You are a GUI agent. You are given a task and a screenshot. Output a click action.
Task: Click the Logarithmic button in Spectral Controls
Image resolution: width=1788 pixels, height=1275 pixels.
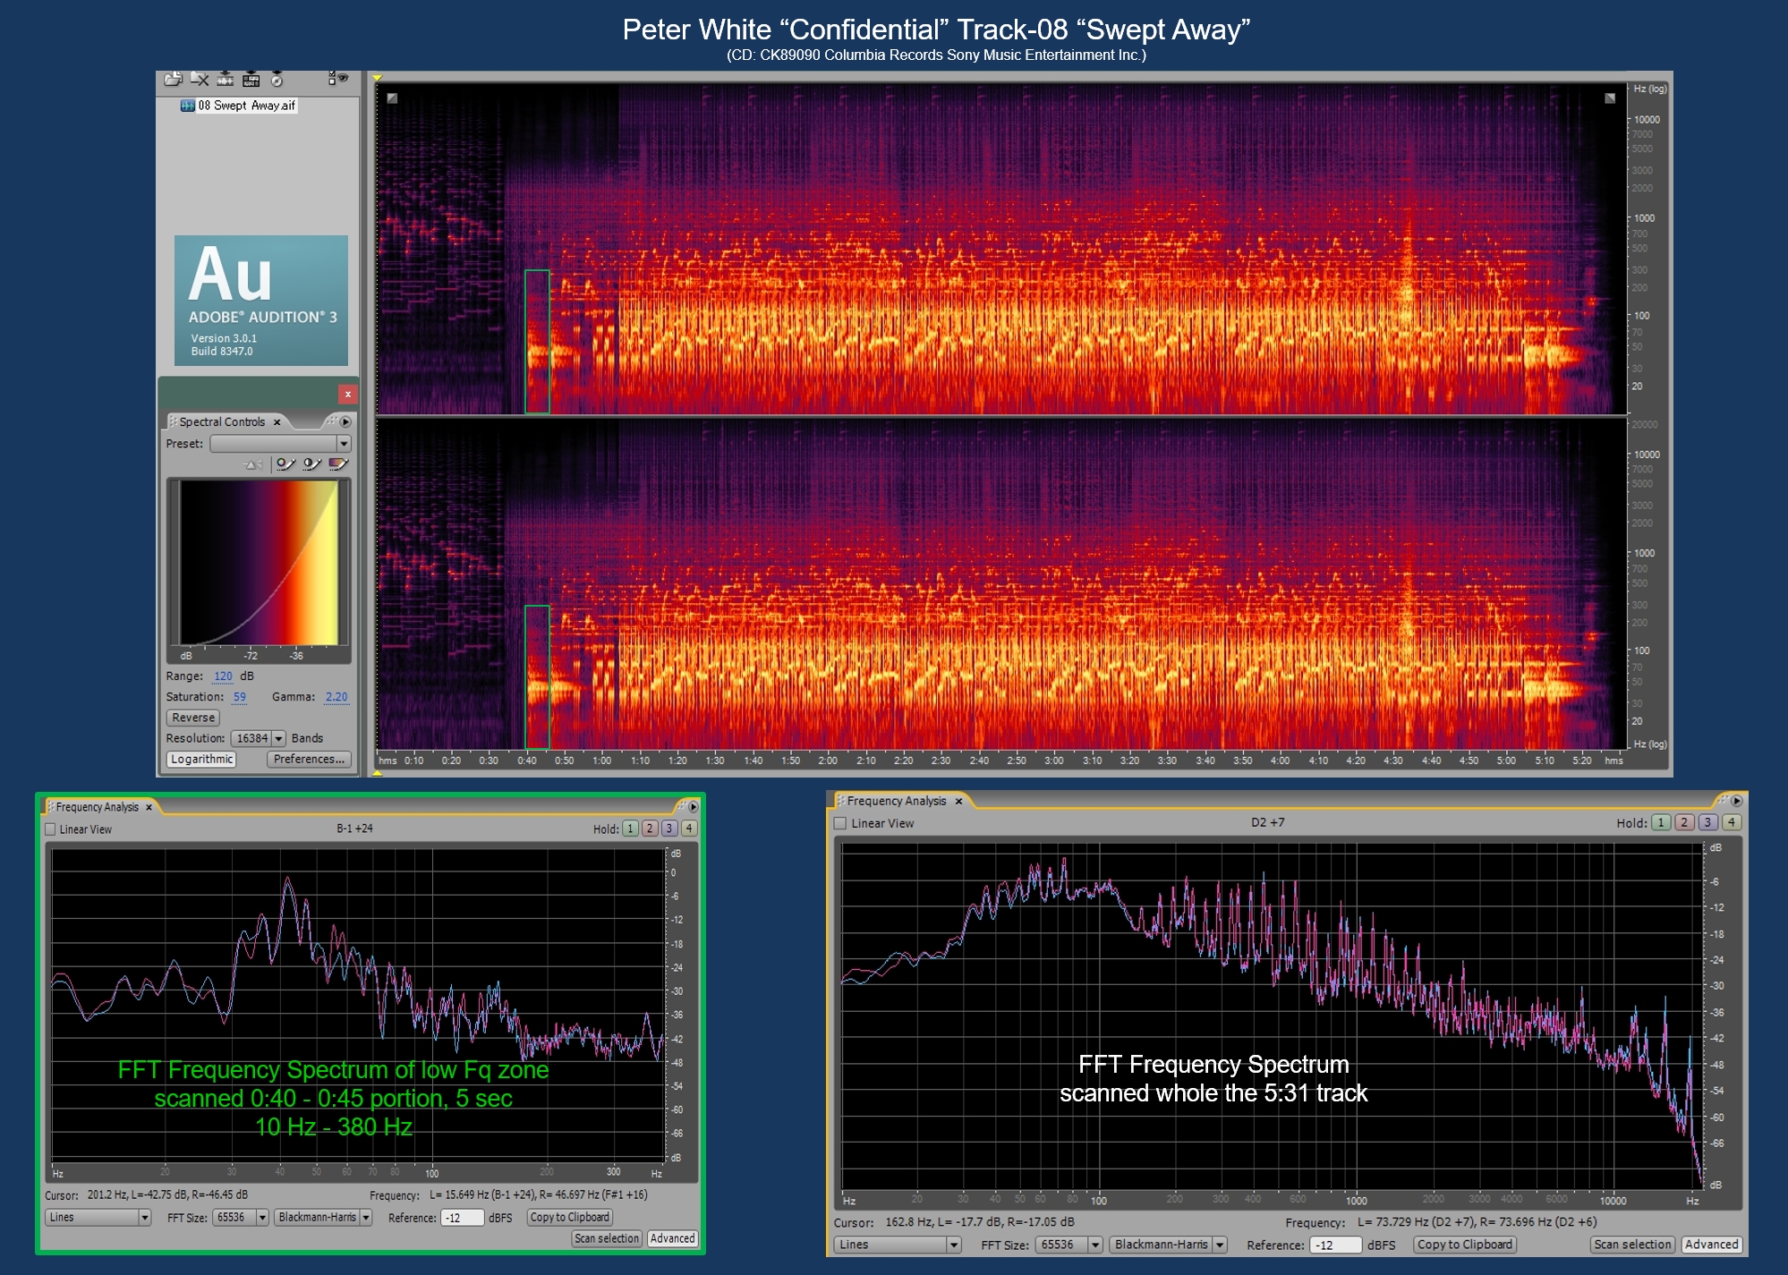[x=201, y=759]
